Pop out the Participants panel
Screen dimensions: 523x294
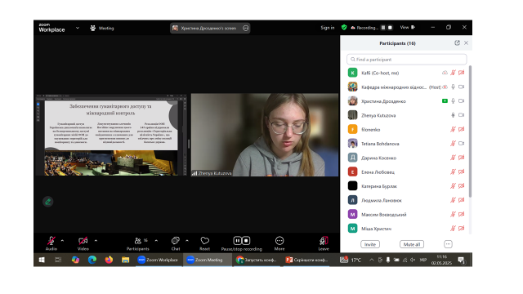tap(457, 43)
